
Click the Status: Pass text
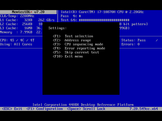(x=133, y=40)
